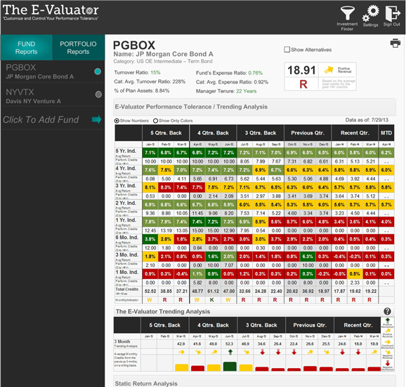The height and width of the screenshot is (387, 406).
Task: Click the yellow right arrow below 42.9
Action: pos(181,352)
